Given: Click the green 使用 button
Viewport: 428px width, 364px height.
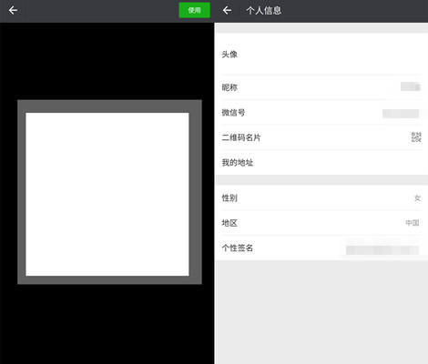Looking at the screenshot, I should point(194,10).
